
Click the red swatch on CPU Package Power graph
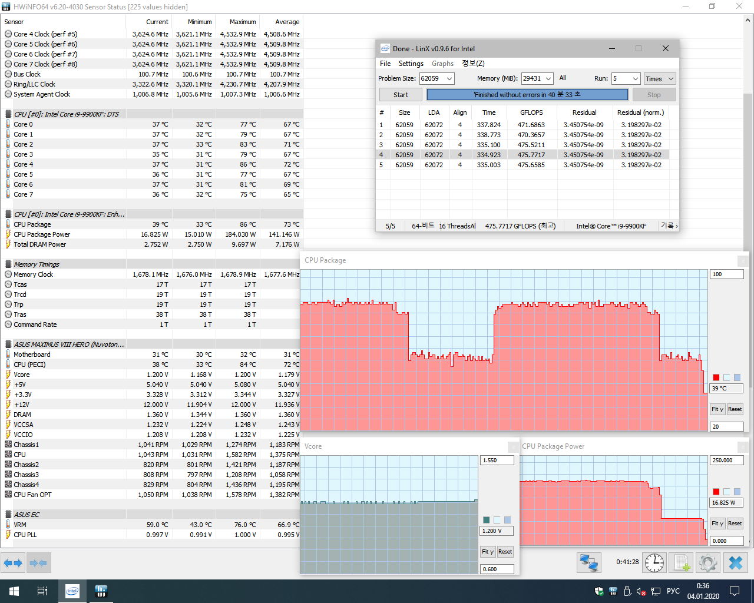coord(716,492)
